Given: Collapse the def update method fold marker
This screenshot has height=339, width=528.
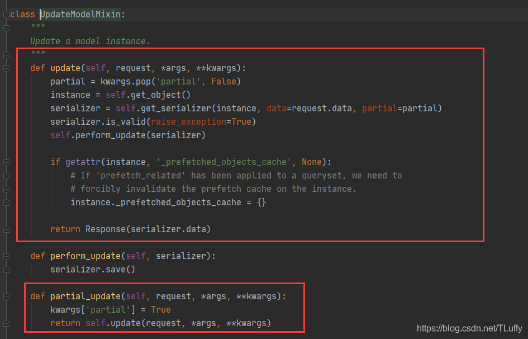Looking at the screenshot, I should pyautogui.click(x=6, y=68).
